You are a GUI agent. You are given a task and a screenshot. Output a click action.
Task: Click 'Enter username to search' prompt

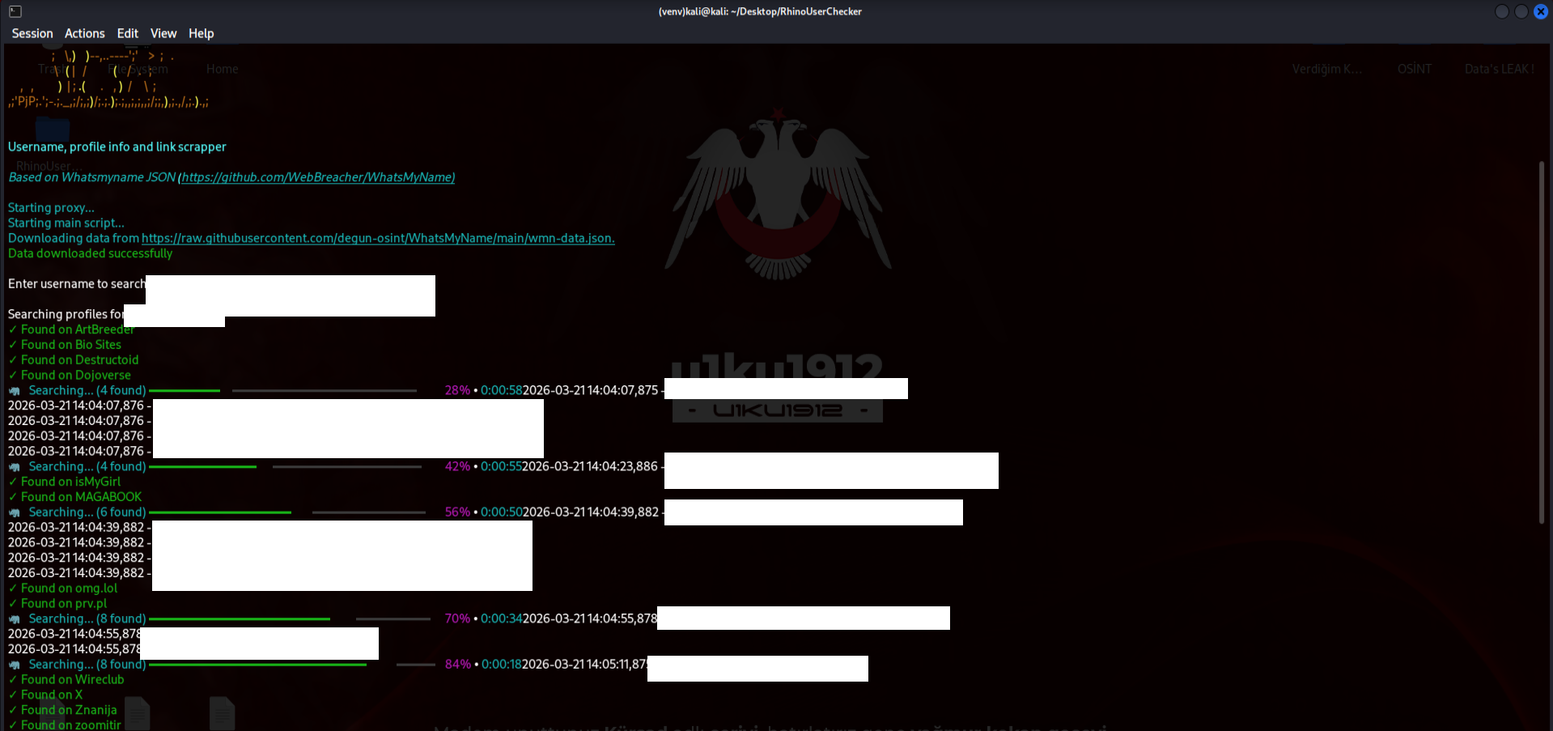tap(77, 284)
